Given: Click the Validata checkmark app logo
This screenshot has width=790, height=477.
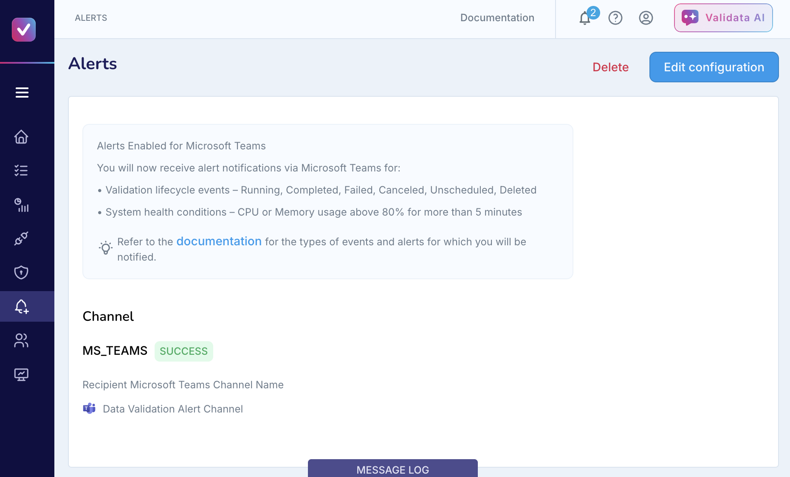Looking at the screenshot, I should click(23, 30).
